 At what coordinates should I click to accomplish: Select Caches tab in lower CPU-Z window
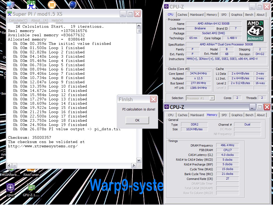tap(183, 115)
